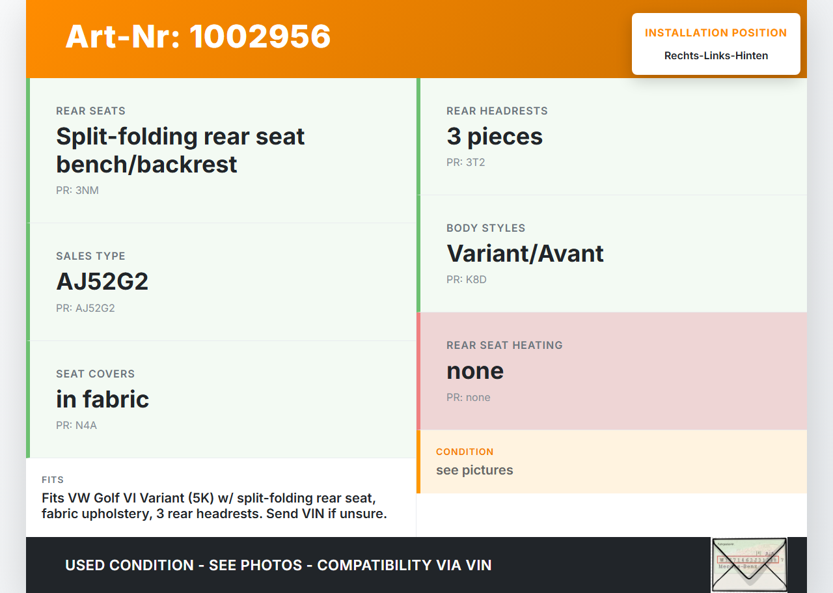Click PR code N4A label
This screenshot has width=833, height=593.
[x=77, y=426]
